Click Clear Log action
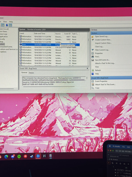 (x=99, y=47)
